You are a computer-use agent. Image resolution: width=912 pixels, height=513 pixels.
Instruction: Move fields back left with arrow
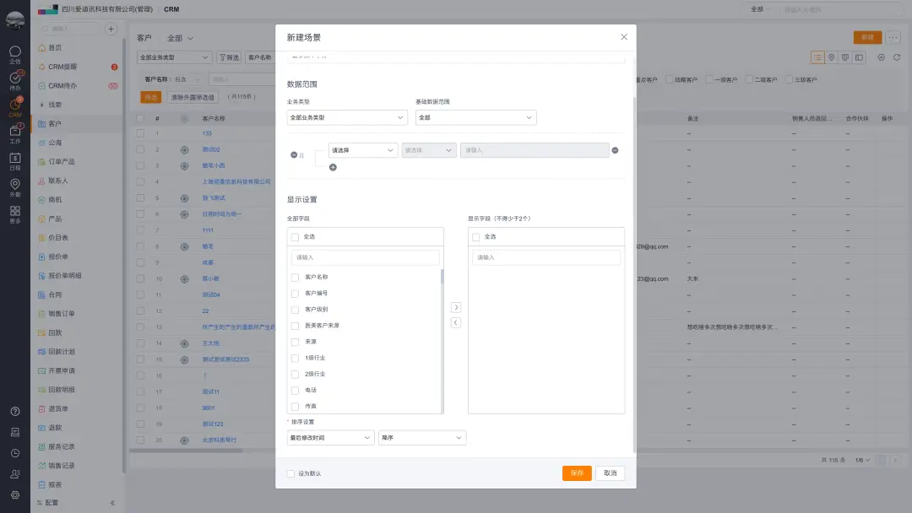coord(456,322)
